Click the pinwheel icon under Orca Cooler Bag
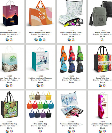This screenshot has height=133, width=112. 40,131
